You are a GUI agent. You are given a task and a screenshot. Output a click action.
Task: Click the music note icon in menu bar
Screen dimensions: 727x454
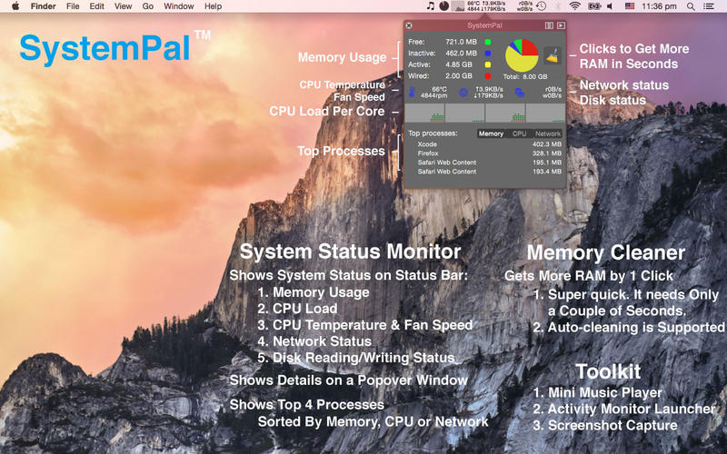point(430,6)
